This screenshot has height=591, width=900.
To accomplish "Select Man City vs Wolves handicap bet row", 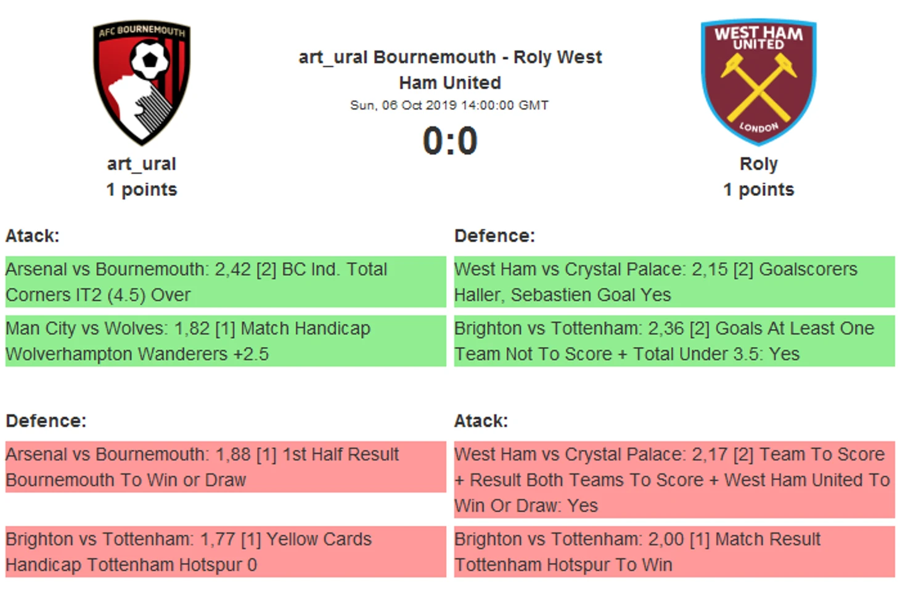I will [x=225, y=341].
